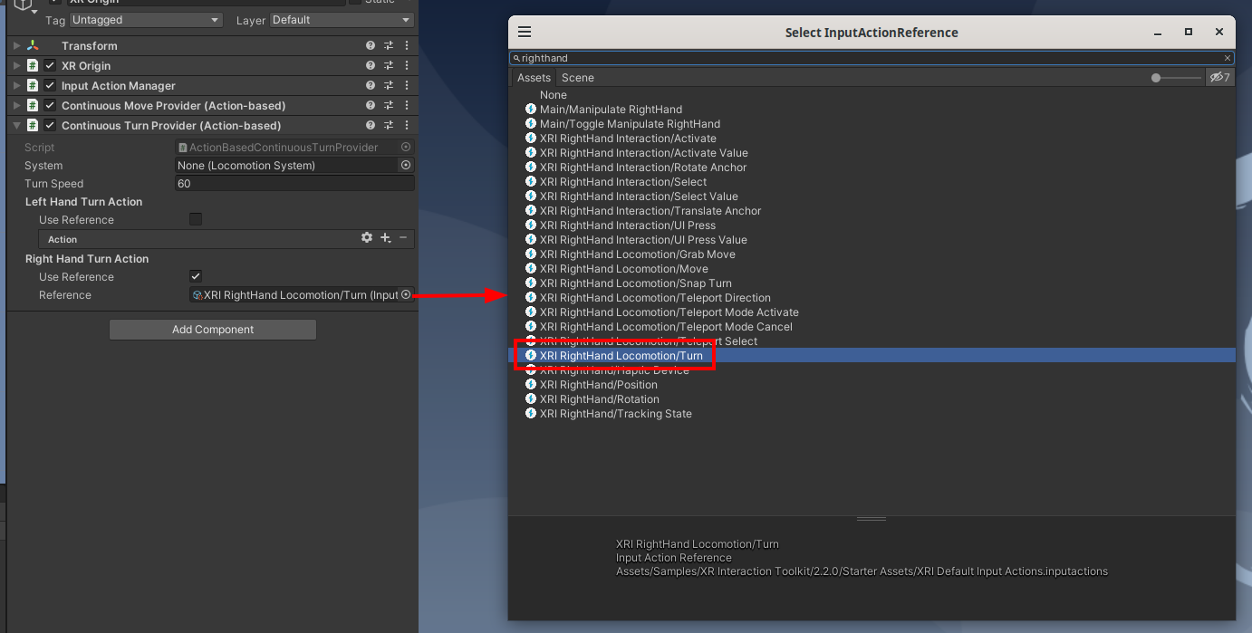Disable the Continuous Move Provider component checkbox

tap(50, 106)
